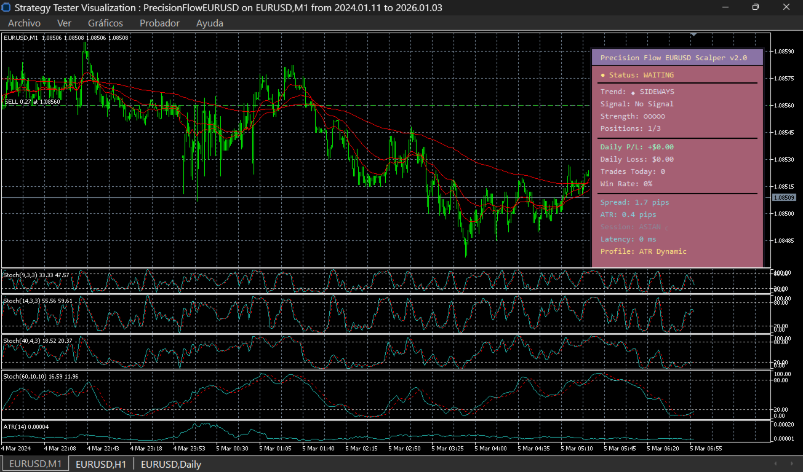This screenshot has width=803, height=472.
Task: Click the Session: ASIAN line
Action: (x=633, y=227)
